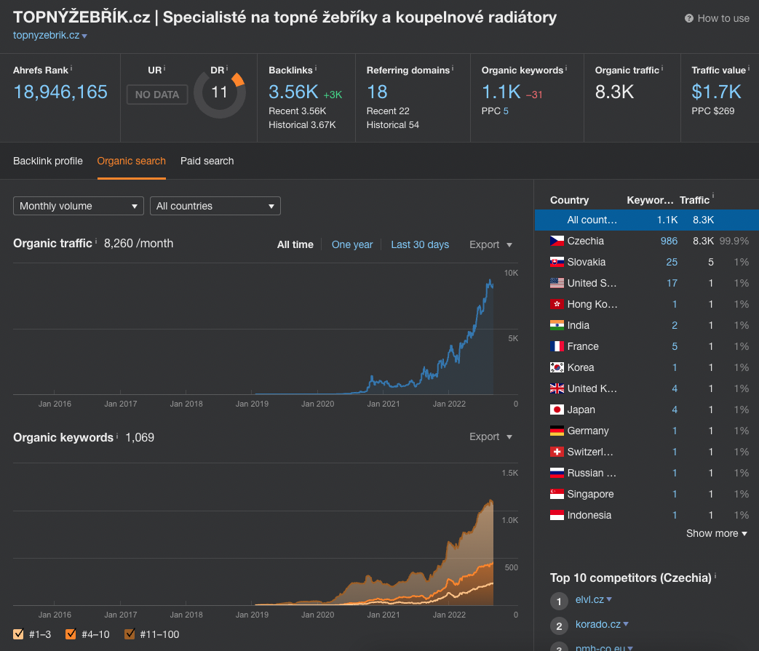Click the United Kingdom flag icon
Screen dimensions: 759x651
557,388
